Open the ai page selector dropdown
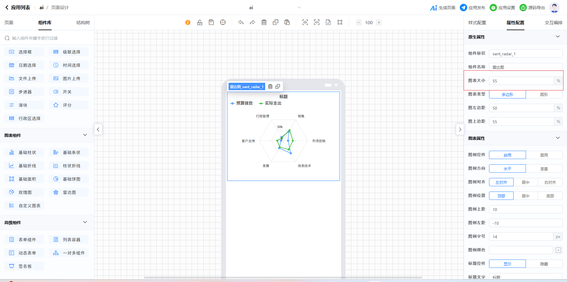This screenshot has height=282, width=567. (x=299, y=8)
